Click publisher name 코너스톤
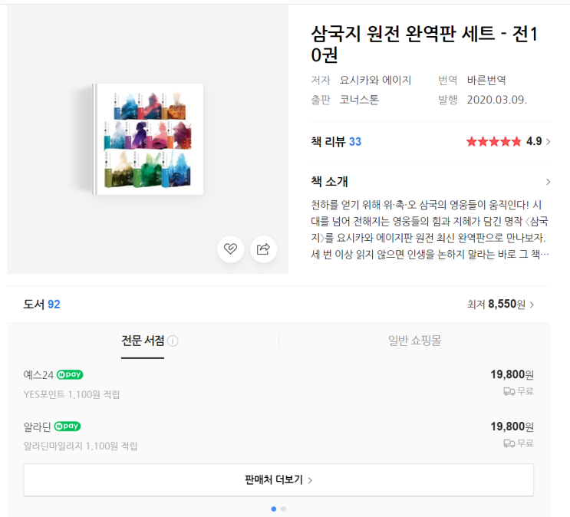The image size is (570, 517). tap(359, 100)
